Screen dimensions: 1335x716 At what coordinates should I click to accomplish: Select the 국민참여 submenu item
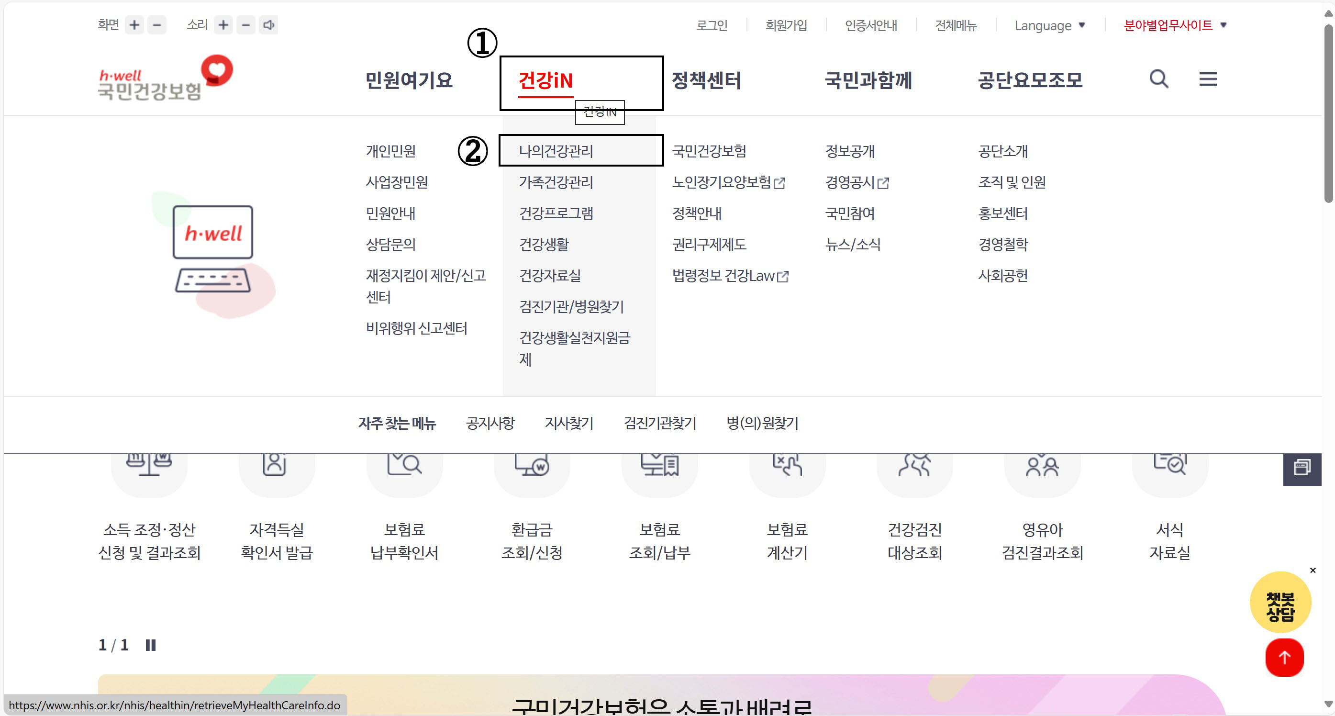pyautogui.click(x=850, y=213)
